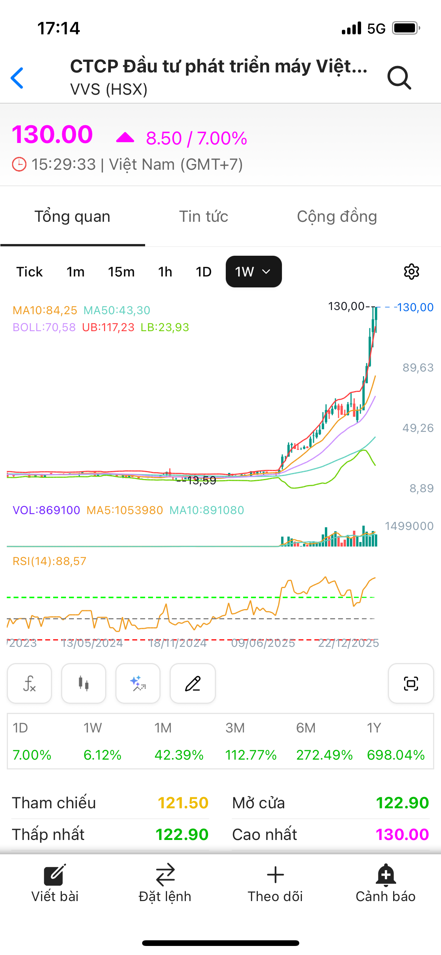
Task: Open the Cộng đồng tab
Action: click(x=337, y=216)
